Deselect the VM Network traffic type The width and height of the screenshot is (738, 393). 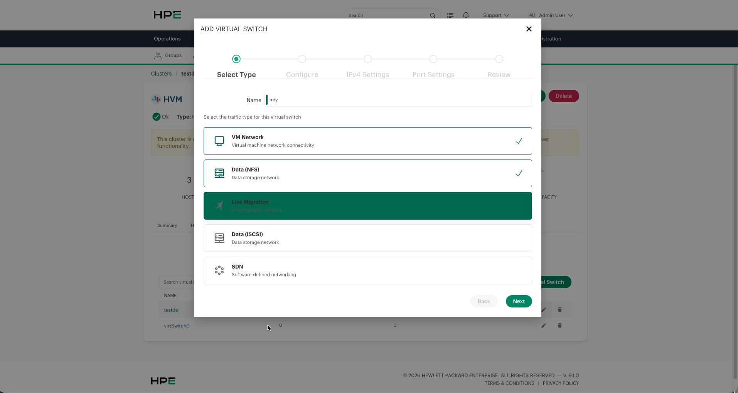click(368, 141)
